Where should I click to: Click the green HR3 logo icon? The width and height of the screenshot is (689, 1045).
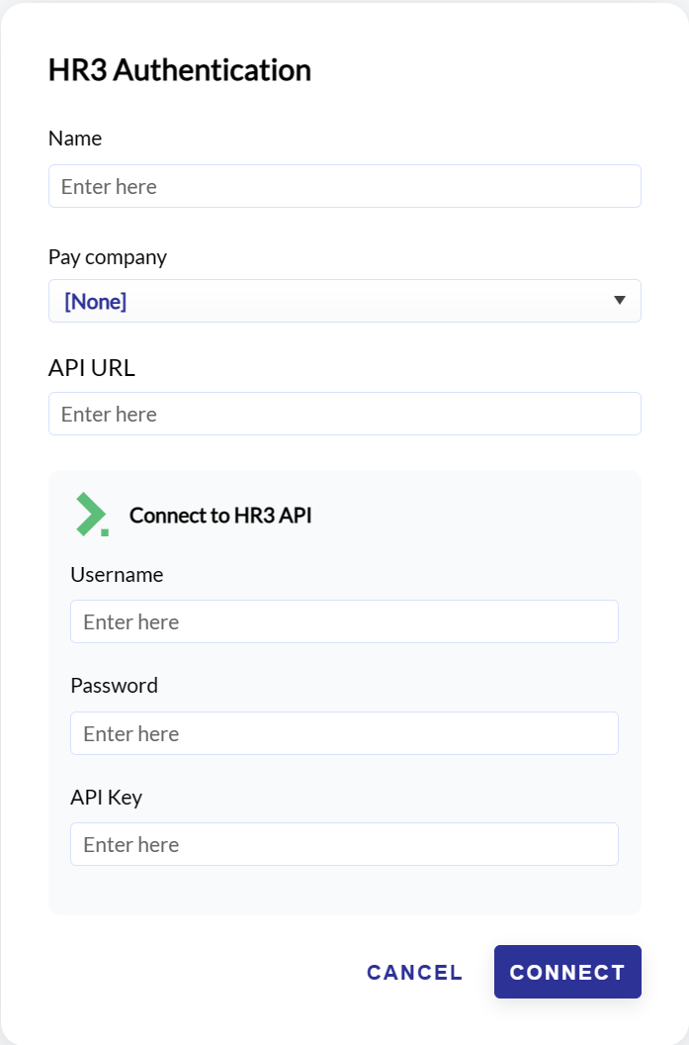coord(93,515)
